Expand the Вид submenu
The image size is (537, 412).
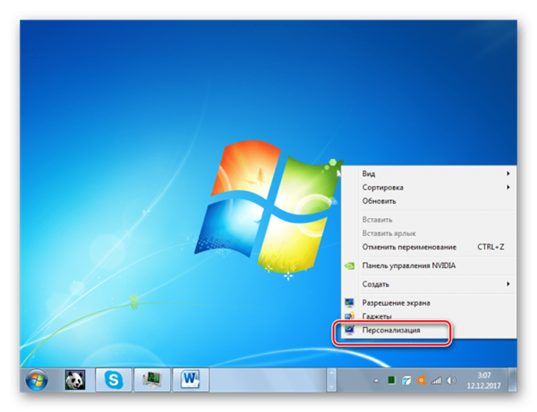(430, 173)
